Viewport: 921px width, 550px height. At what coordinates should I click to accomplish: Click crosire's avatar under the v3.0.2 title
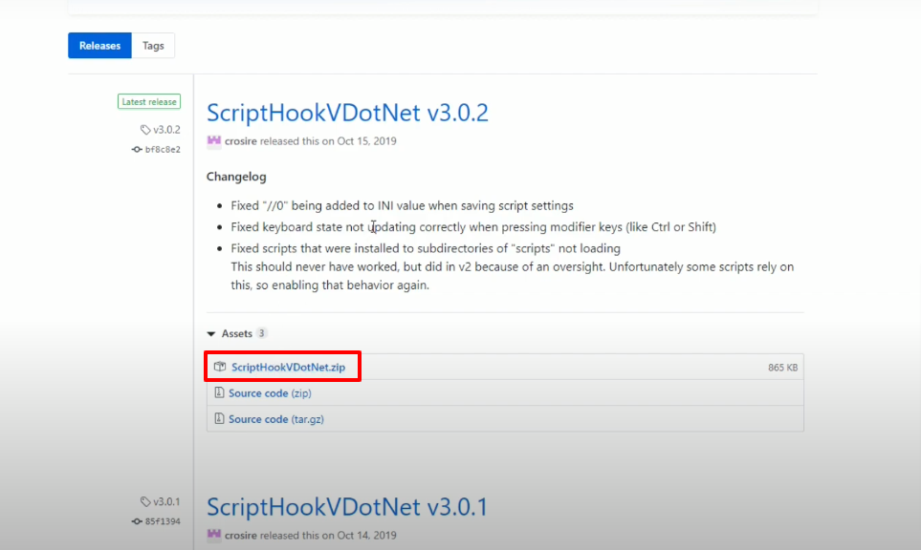click(x=214, y=140)
